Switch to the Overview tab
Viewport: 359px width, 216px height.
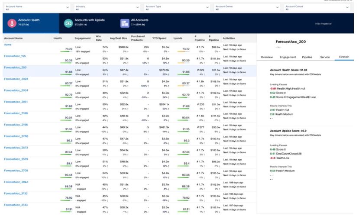click(267, 57)
